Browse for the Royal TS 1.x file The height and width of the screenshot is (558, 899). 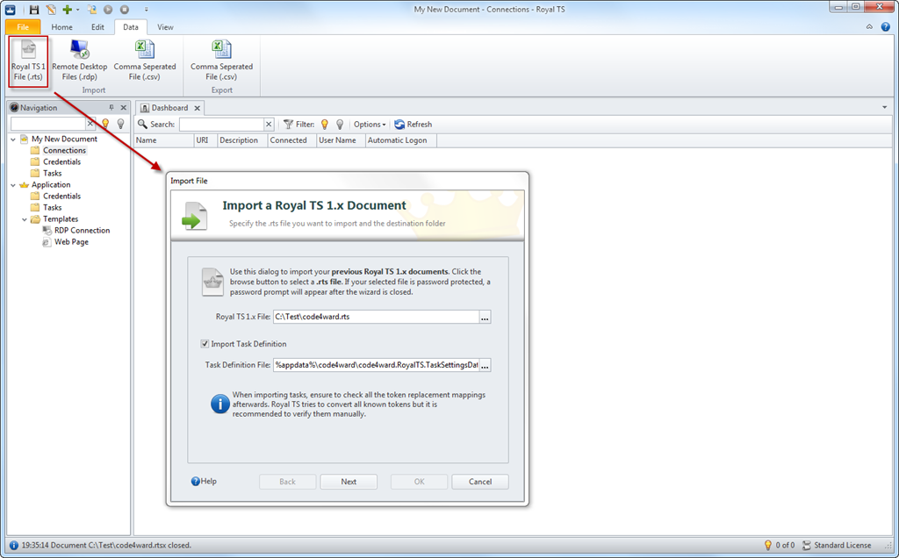tap(485, 317)
